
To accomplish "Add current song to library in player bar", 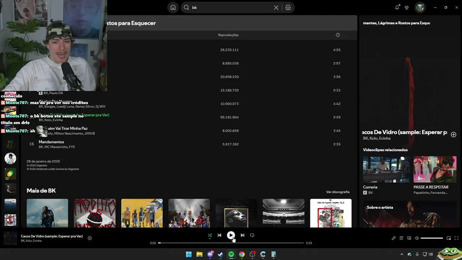I will click(x=90, y=238).
